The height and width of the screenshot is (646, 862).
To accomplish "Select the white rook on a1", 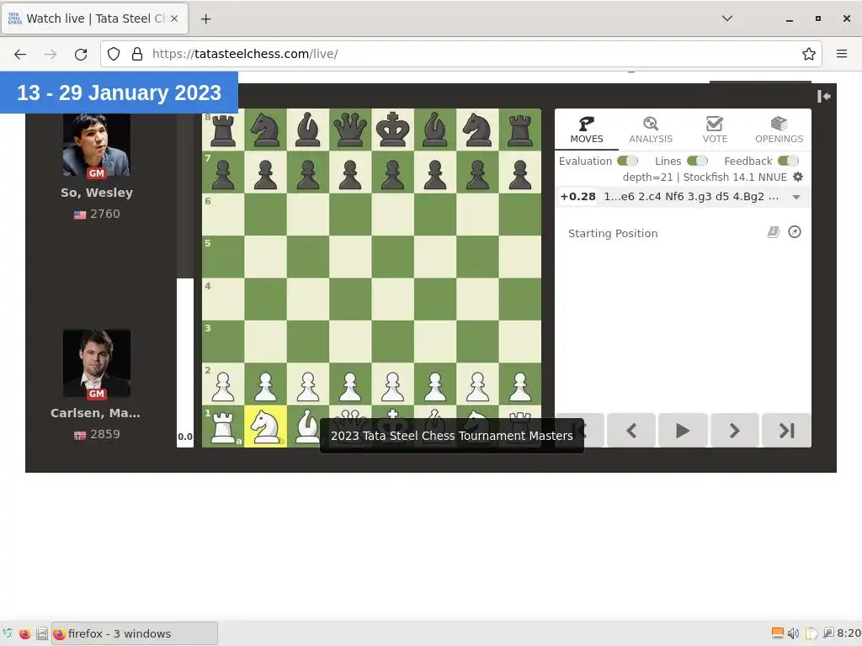I will [x=222, y=426].
